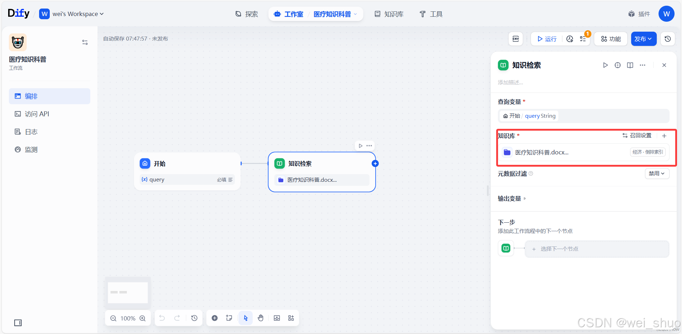Screen dimensions: 682x334
Task: Click the canvas minimap thumbnail
Action: tap(128, 292)
